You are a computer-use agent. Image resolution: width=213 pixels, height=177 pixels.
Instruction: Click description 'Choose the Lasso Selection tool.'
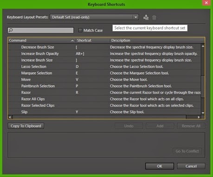[136, 66]
